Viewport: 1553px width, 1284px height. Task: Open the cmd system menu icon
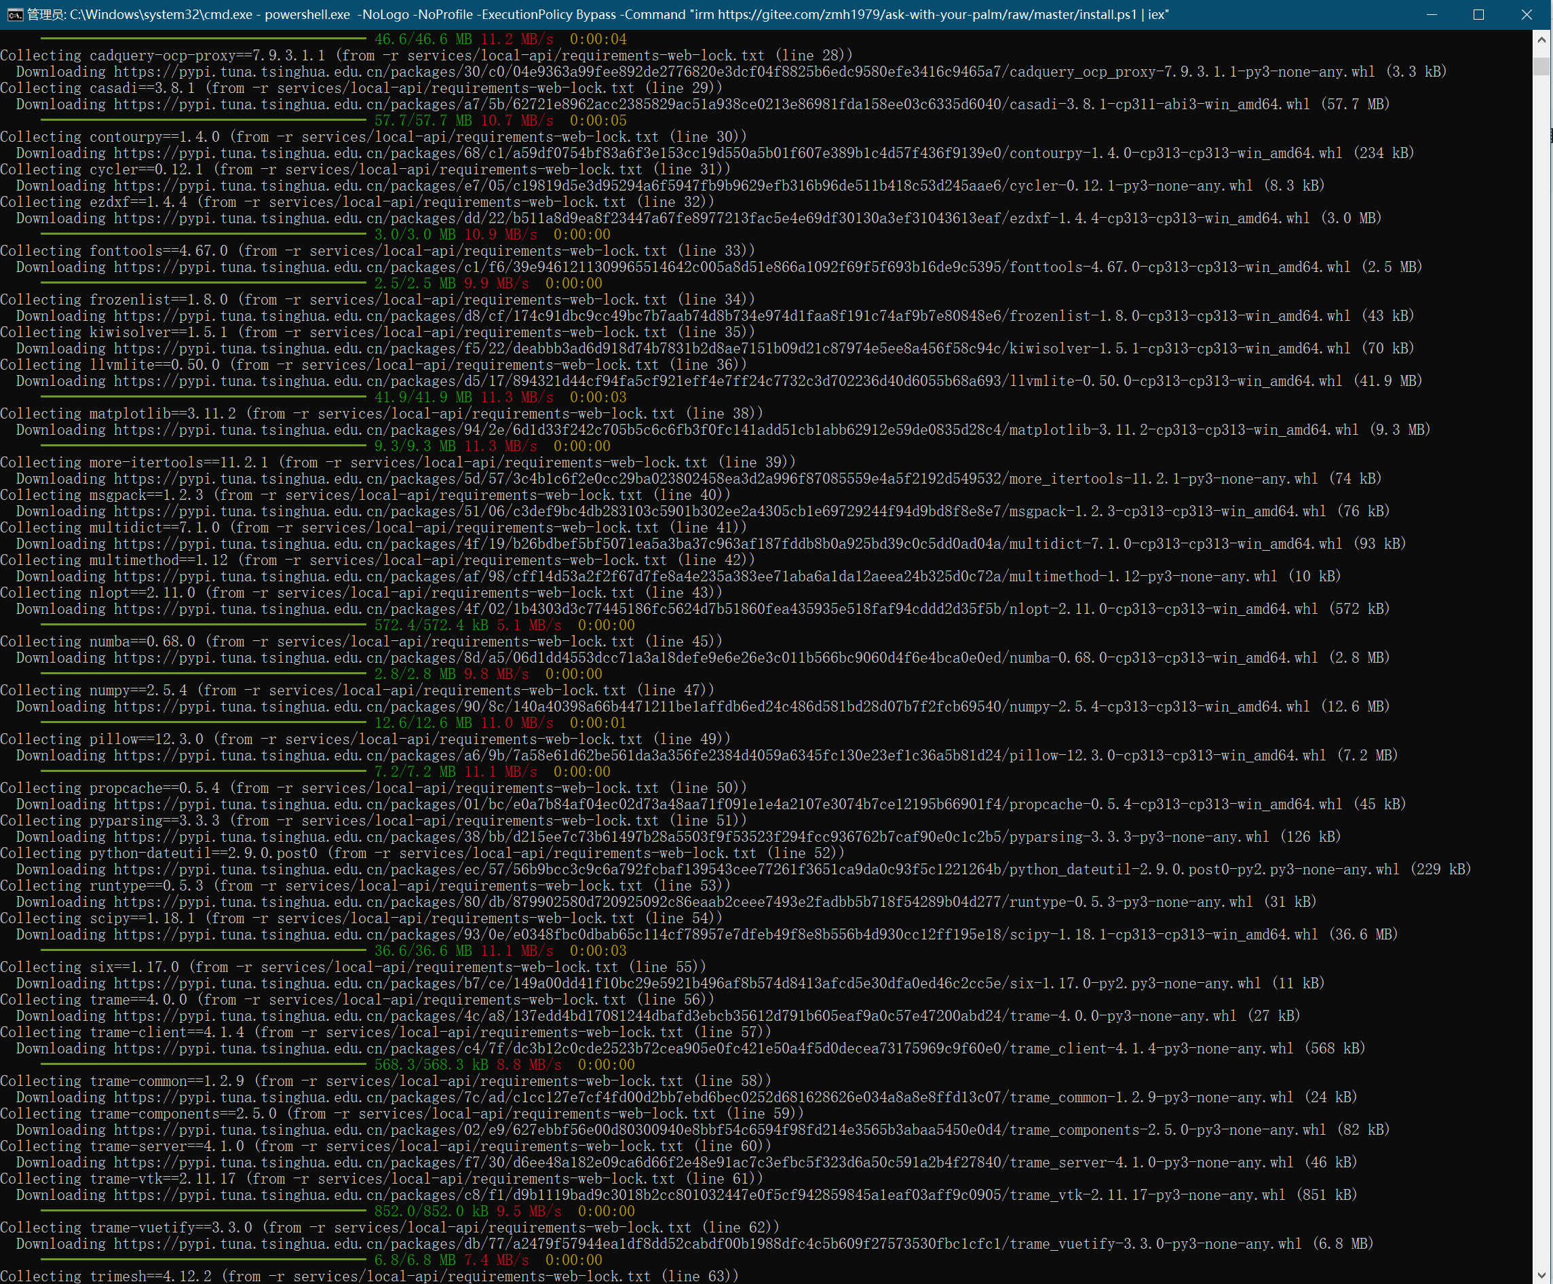coord(15,15)
